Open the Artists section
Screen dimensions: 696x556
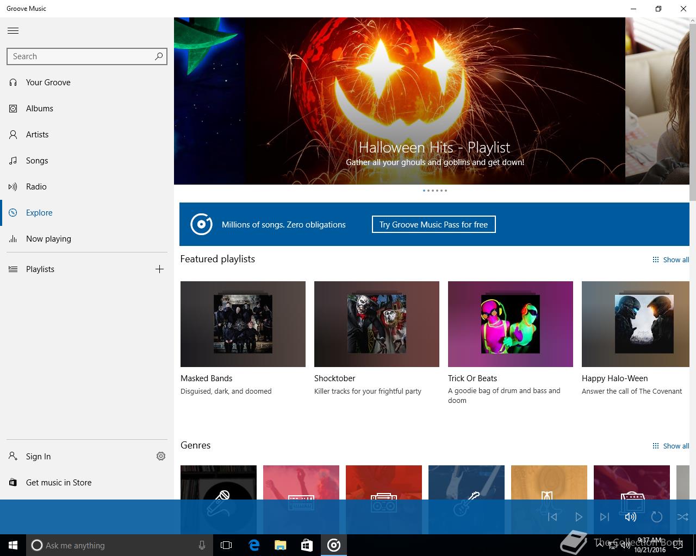point(87,135)
